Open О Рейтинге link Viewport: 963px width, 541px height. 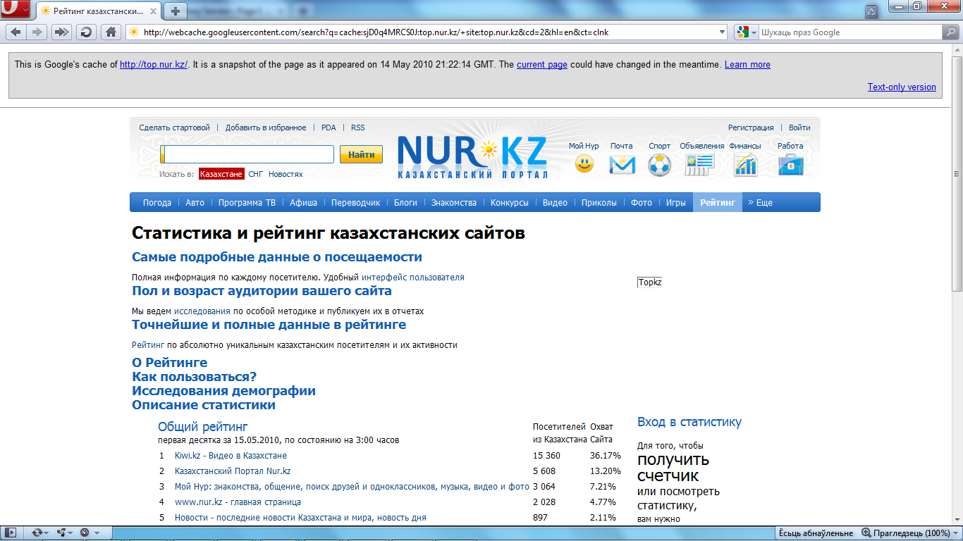point(170,363)
